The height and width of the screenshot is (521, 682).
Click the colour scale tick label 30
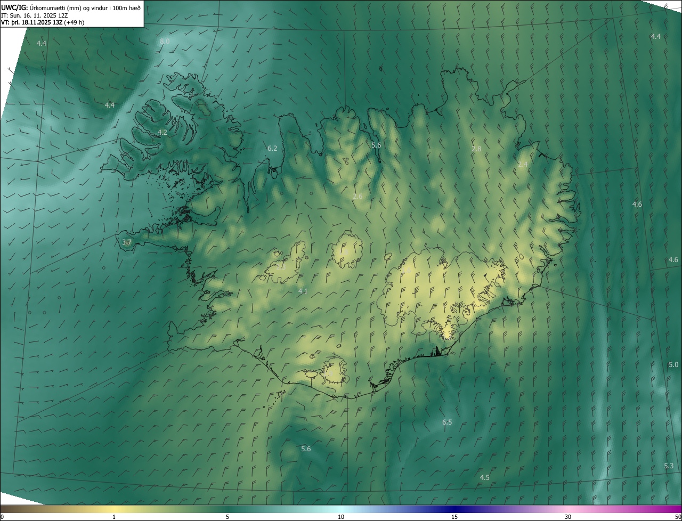(x=568, y=517)
